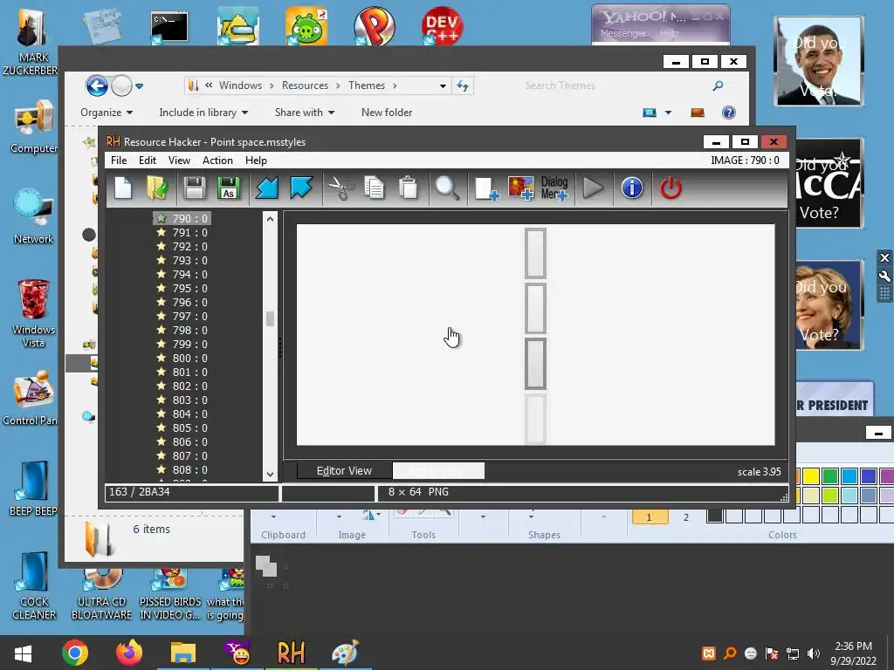Open File menu in Resource Hacker

click(119, 161)
